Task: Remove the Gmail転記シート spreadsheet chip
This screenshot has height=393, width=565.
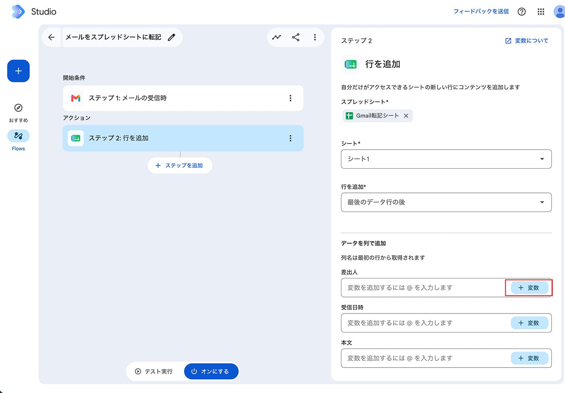Action: 406,116
